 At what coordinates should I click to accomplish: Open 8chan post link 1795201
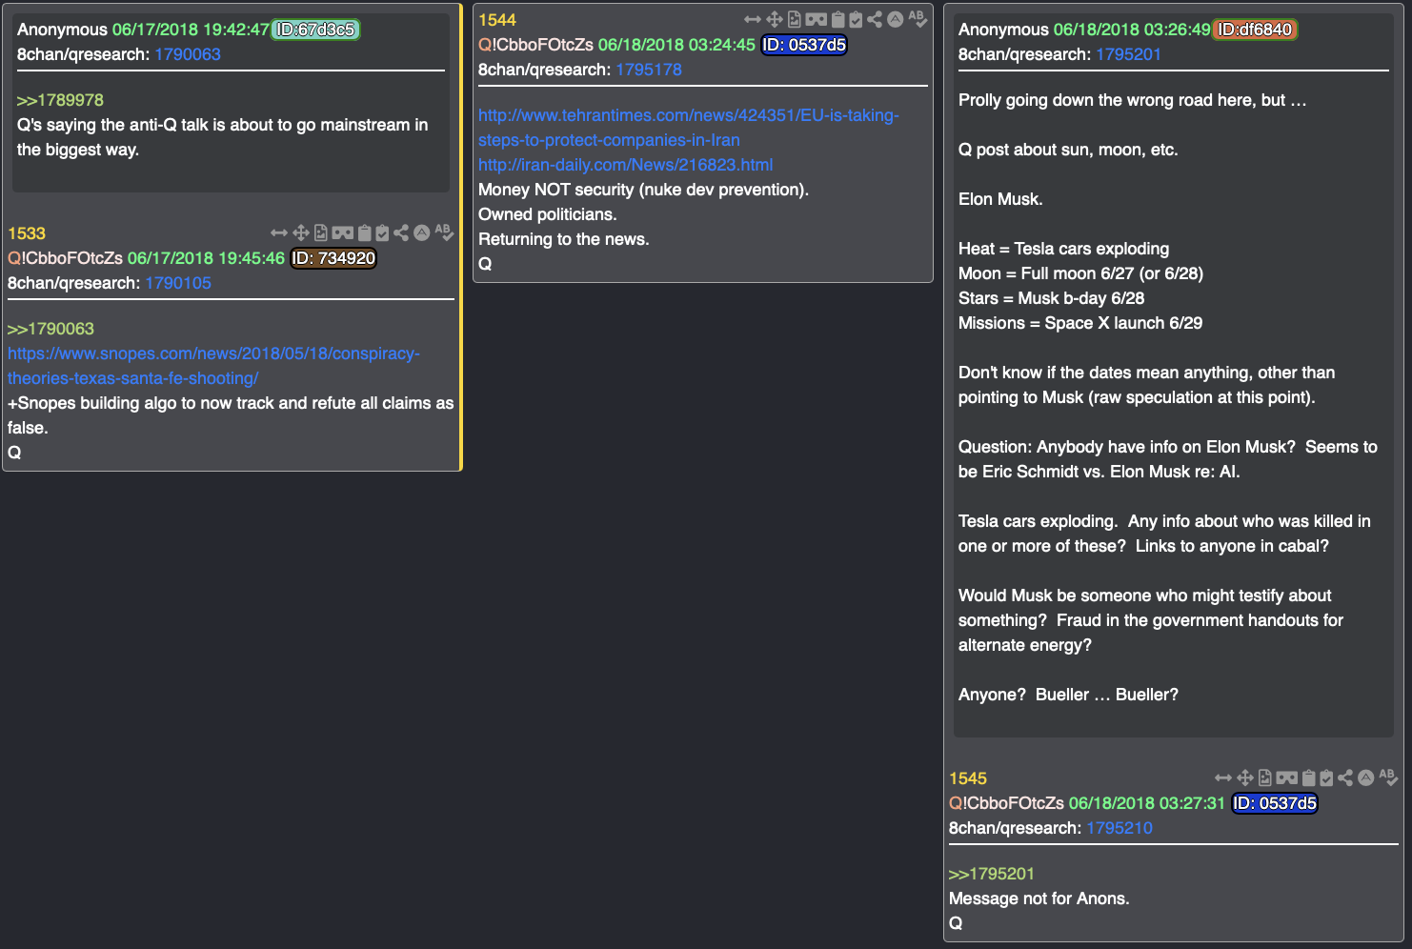(x=1129, y=54)
